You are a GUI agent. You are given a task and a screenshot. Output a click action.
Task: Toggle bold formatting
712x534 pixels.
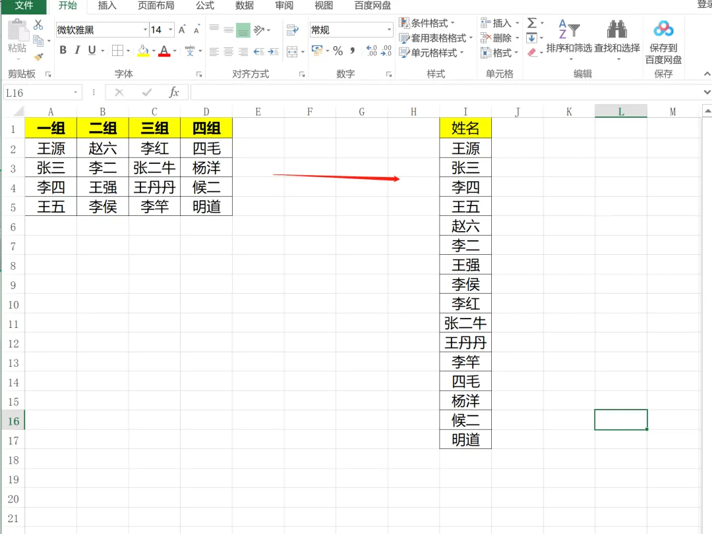pyautogui.click(x=63, y=50)
